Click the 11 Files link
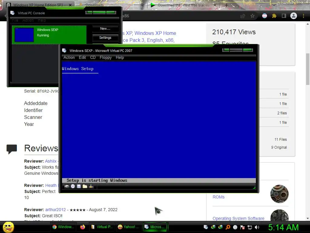 pyautogui.click(x=280, y=140)
